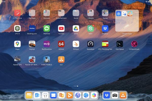Image resolution: width=152 pixels, height=101 pixels.
Task: Open the colorful flower Gallery app in the dock
Action: 94,95
